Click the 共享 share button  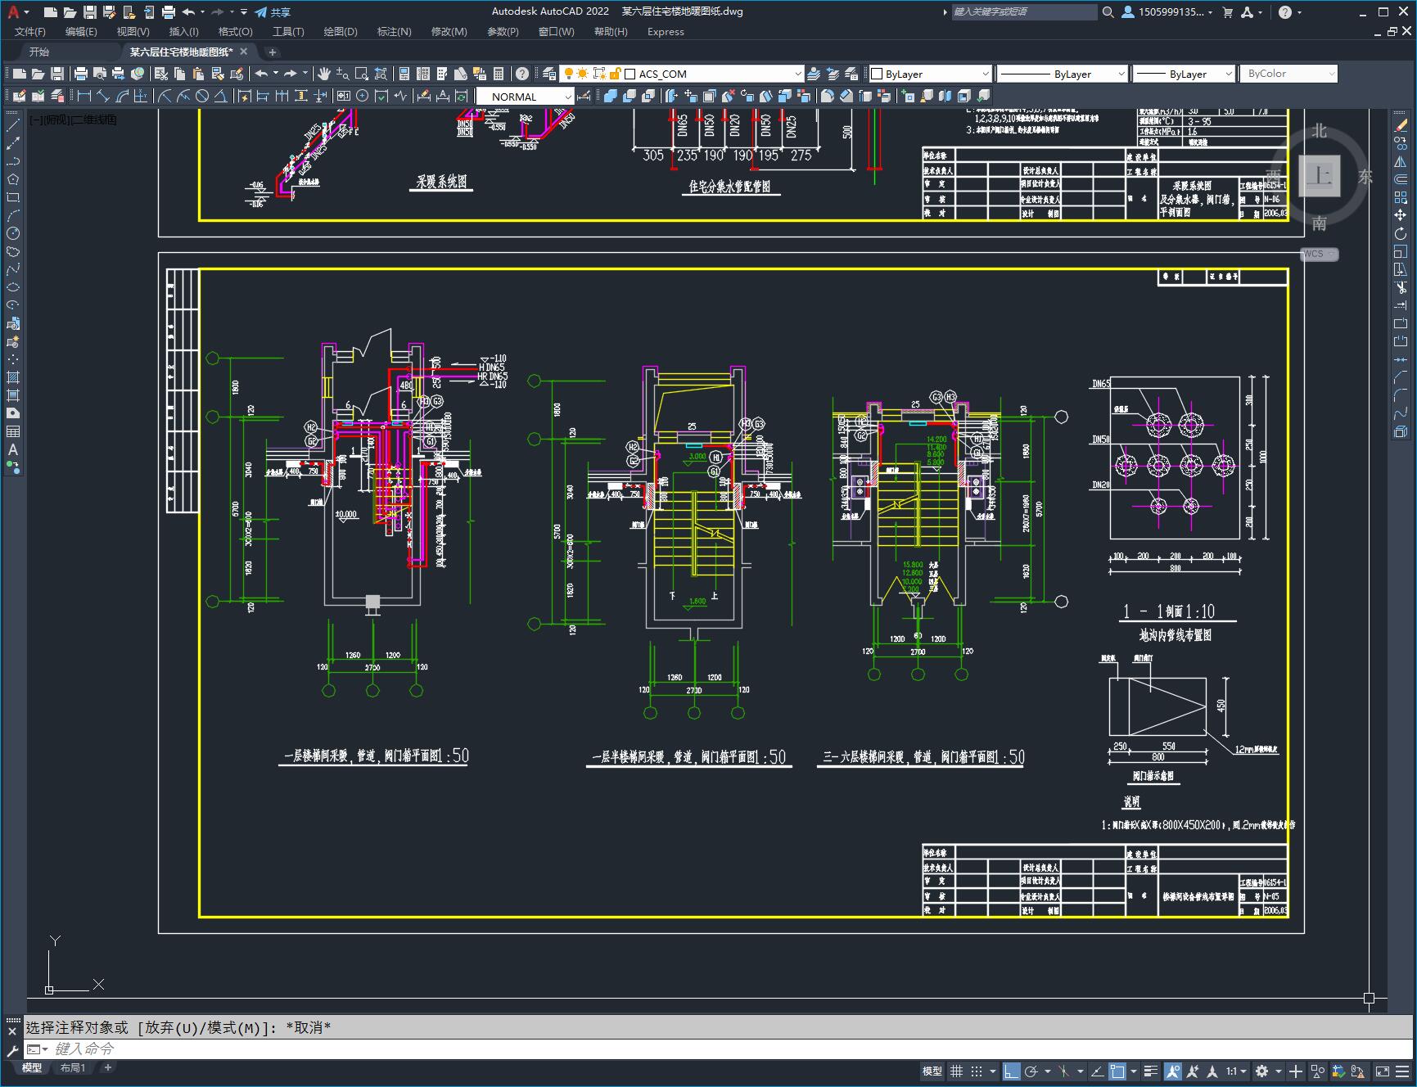(273, 12)
